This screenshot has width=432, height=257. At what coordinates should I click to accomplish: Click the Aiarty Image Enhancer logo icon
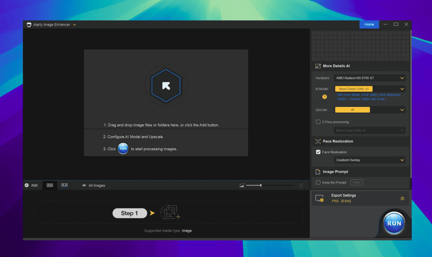(x=29, y=25)
